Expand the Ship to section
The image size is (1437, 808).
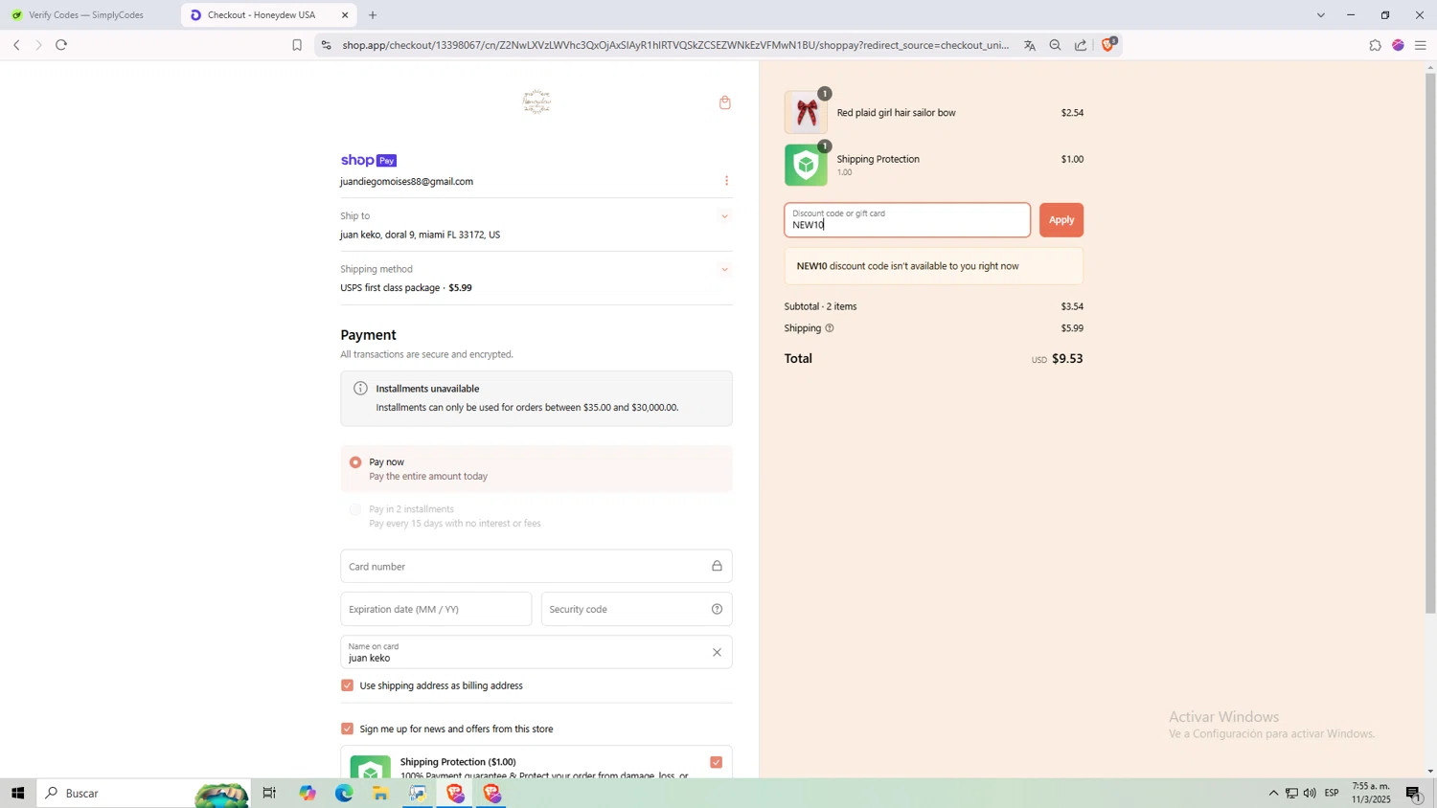coord(724,216)
